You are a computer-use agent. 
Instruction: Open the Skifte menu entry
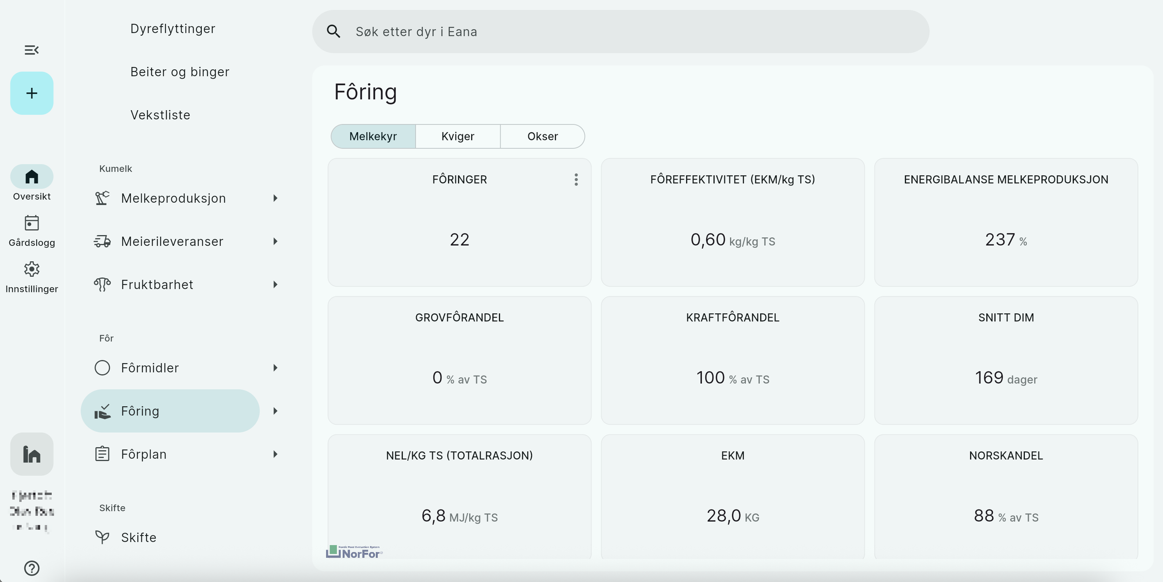(x=170, y=537)
